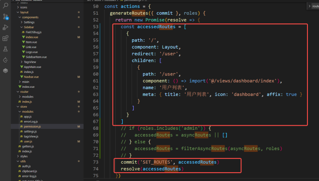Open the Extensions view
Viewport: 319px width, 181px height.
pyautogui.click(x=5, y=38)
